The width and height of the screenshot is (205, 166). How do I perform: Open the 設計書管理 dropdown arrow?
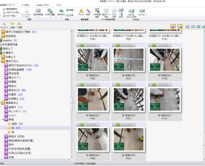click(38, 17)
